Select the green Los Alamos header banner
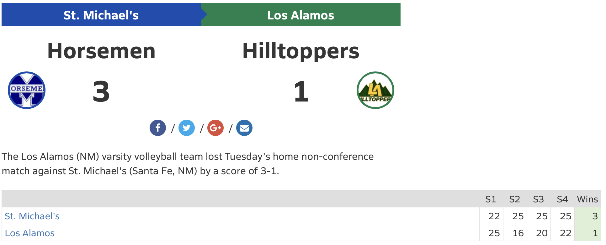Image resolution: width=606 pixels, height=245 pixels. pos(300,15)
